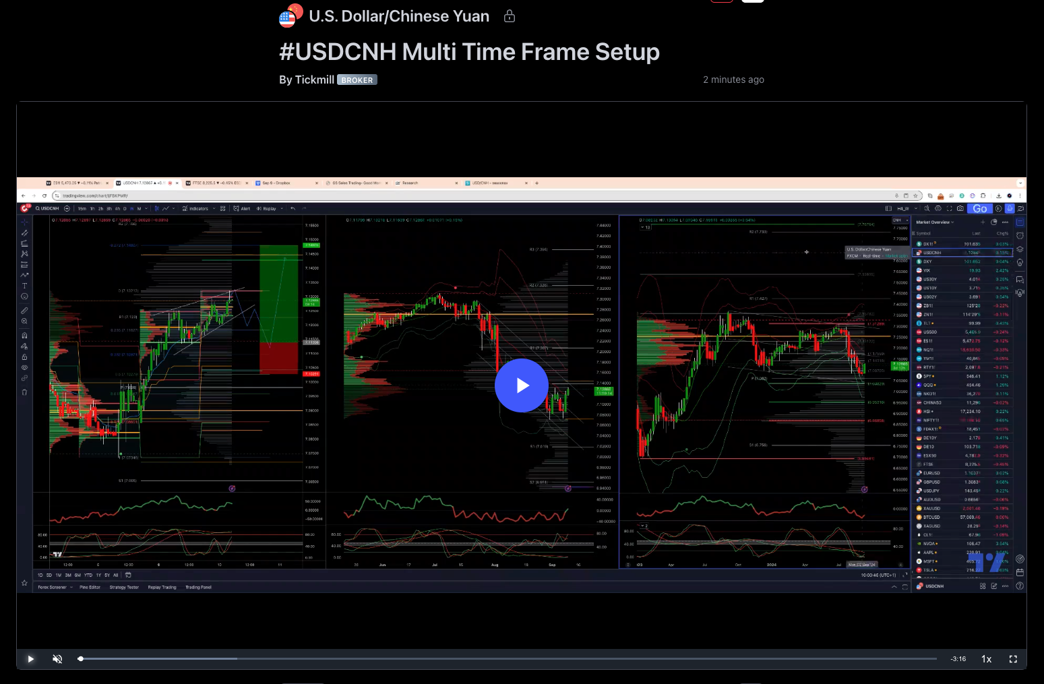
Task: Click the remaining time -3:16 label
Action: click(958, 659)
